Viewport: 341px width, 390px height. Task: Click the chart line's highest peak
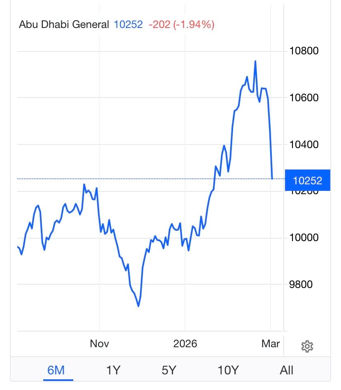coord(255,61)
